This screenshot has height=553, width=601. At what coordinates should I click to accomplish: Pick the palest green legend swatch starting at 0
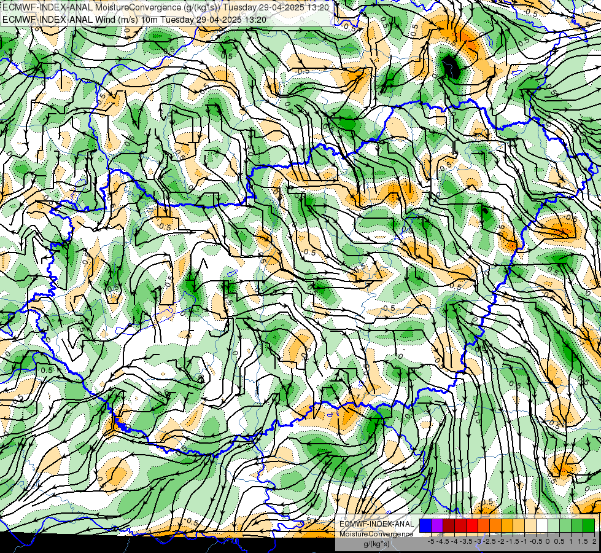tap(554, 526)
